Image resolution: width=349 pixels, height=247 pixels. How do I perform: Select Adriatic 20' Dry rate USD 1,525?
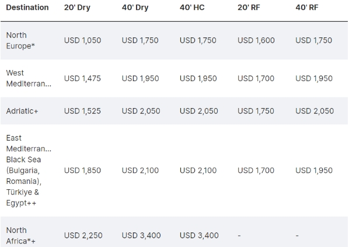[82, 111]
